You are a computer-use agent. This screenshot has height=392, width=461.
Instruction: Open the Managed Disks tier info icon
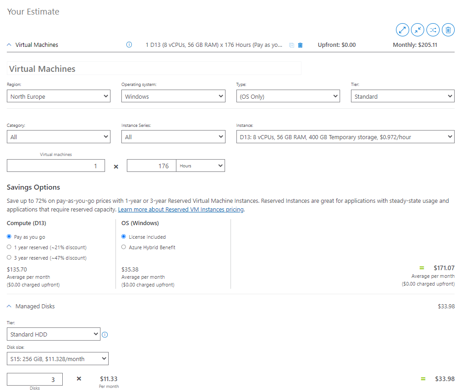tap(105, 335)
